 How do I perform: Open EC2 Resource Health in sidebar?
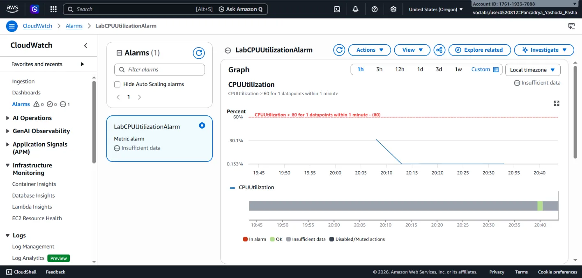coord(37,218)
